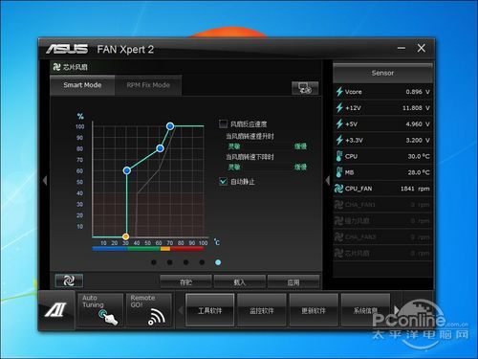Image resolution: width=478 pixels, height=359 pixels.
Task: Select the blue curve point at 60 percent
Action: pyautogui.click(x=127, y=170)
